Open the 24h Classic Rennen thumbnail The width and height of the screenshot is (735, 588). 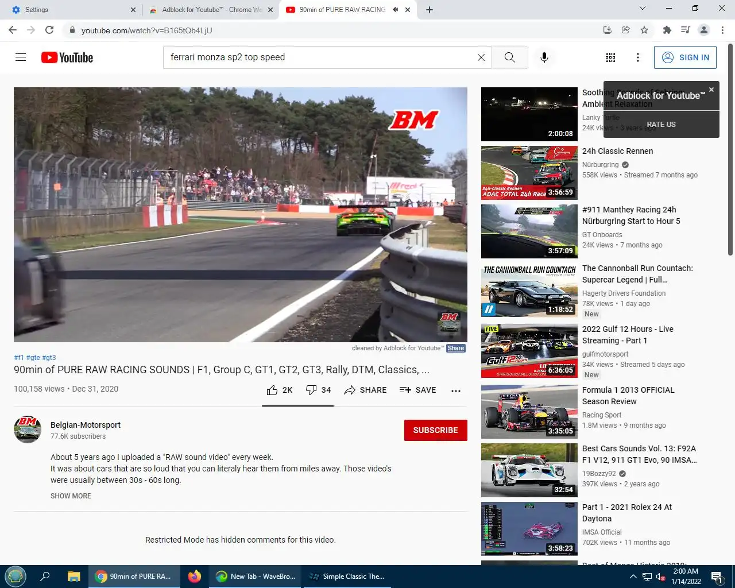point(529,173)
